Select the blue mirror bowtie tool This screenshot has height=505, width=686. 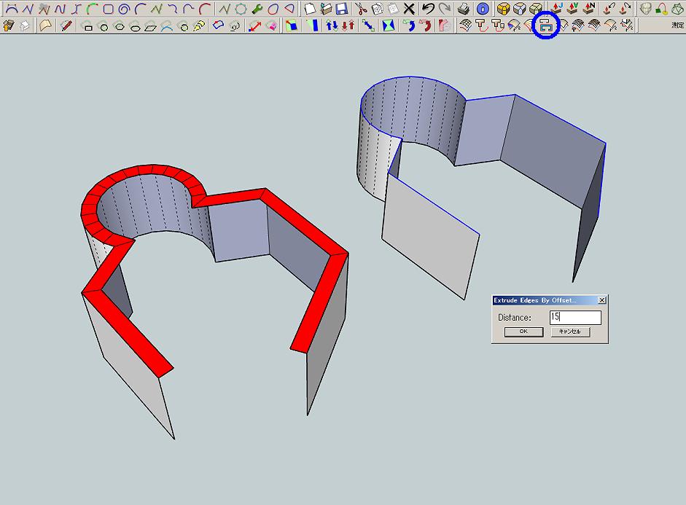click(388, 26)
